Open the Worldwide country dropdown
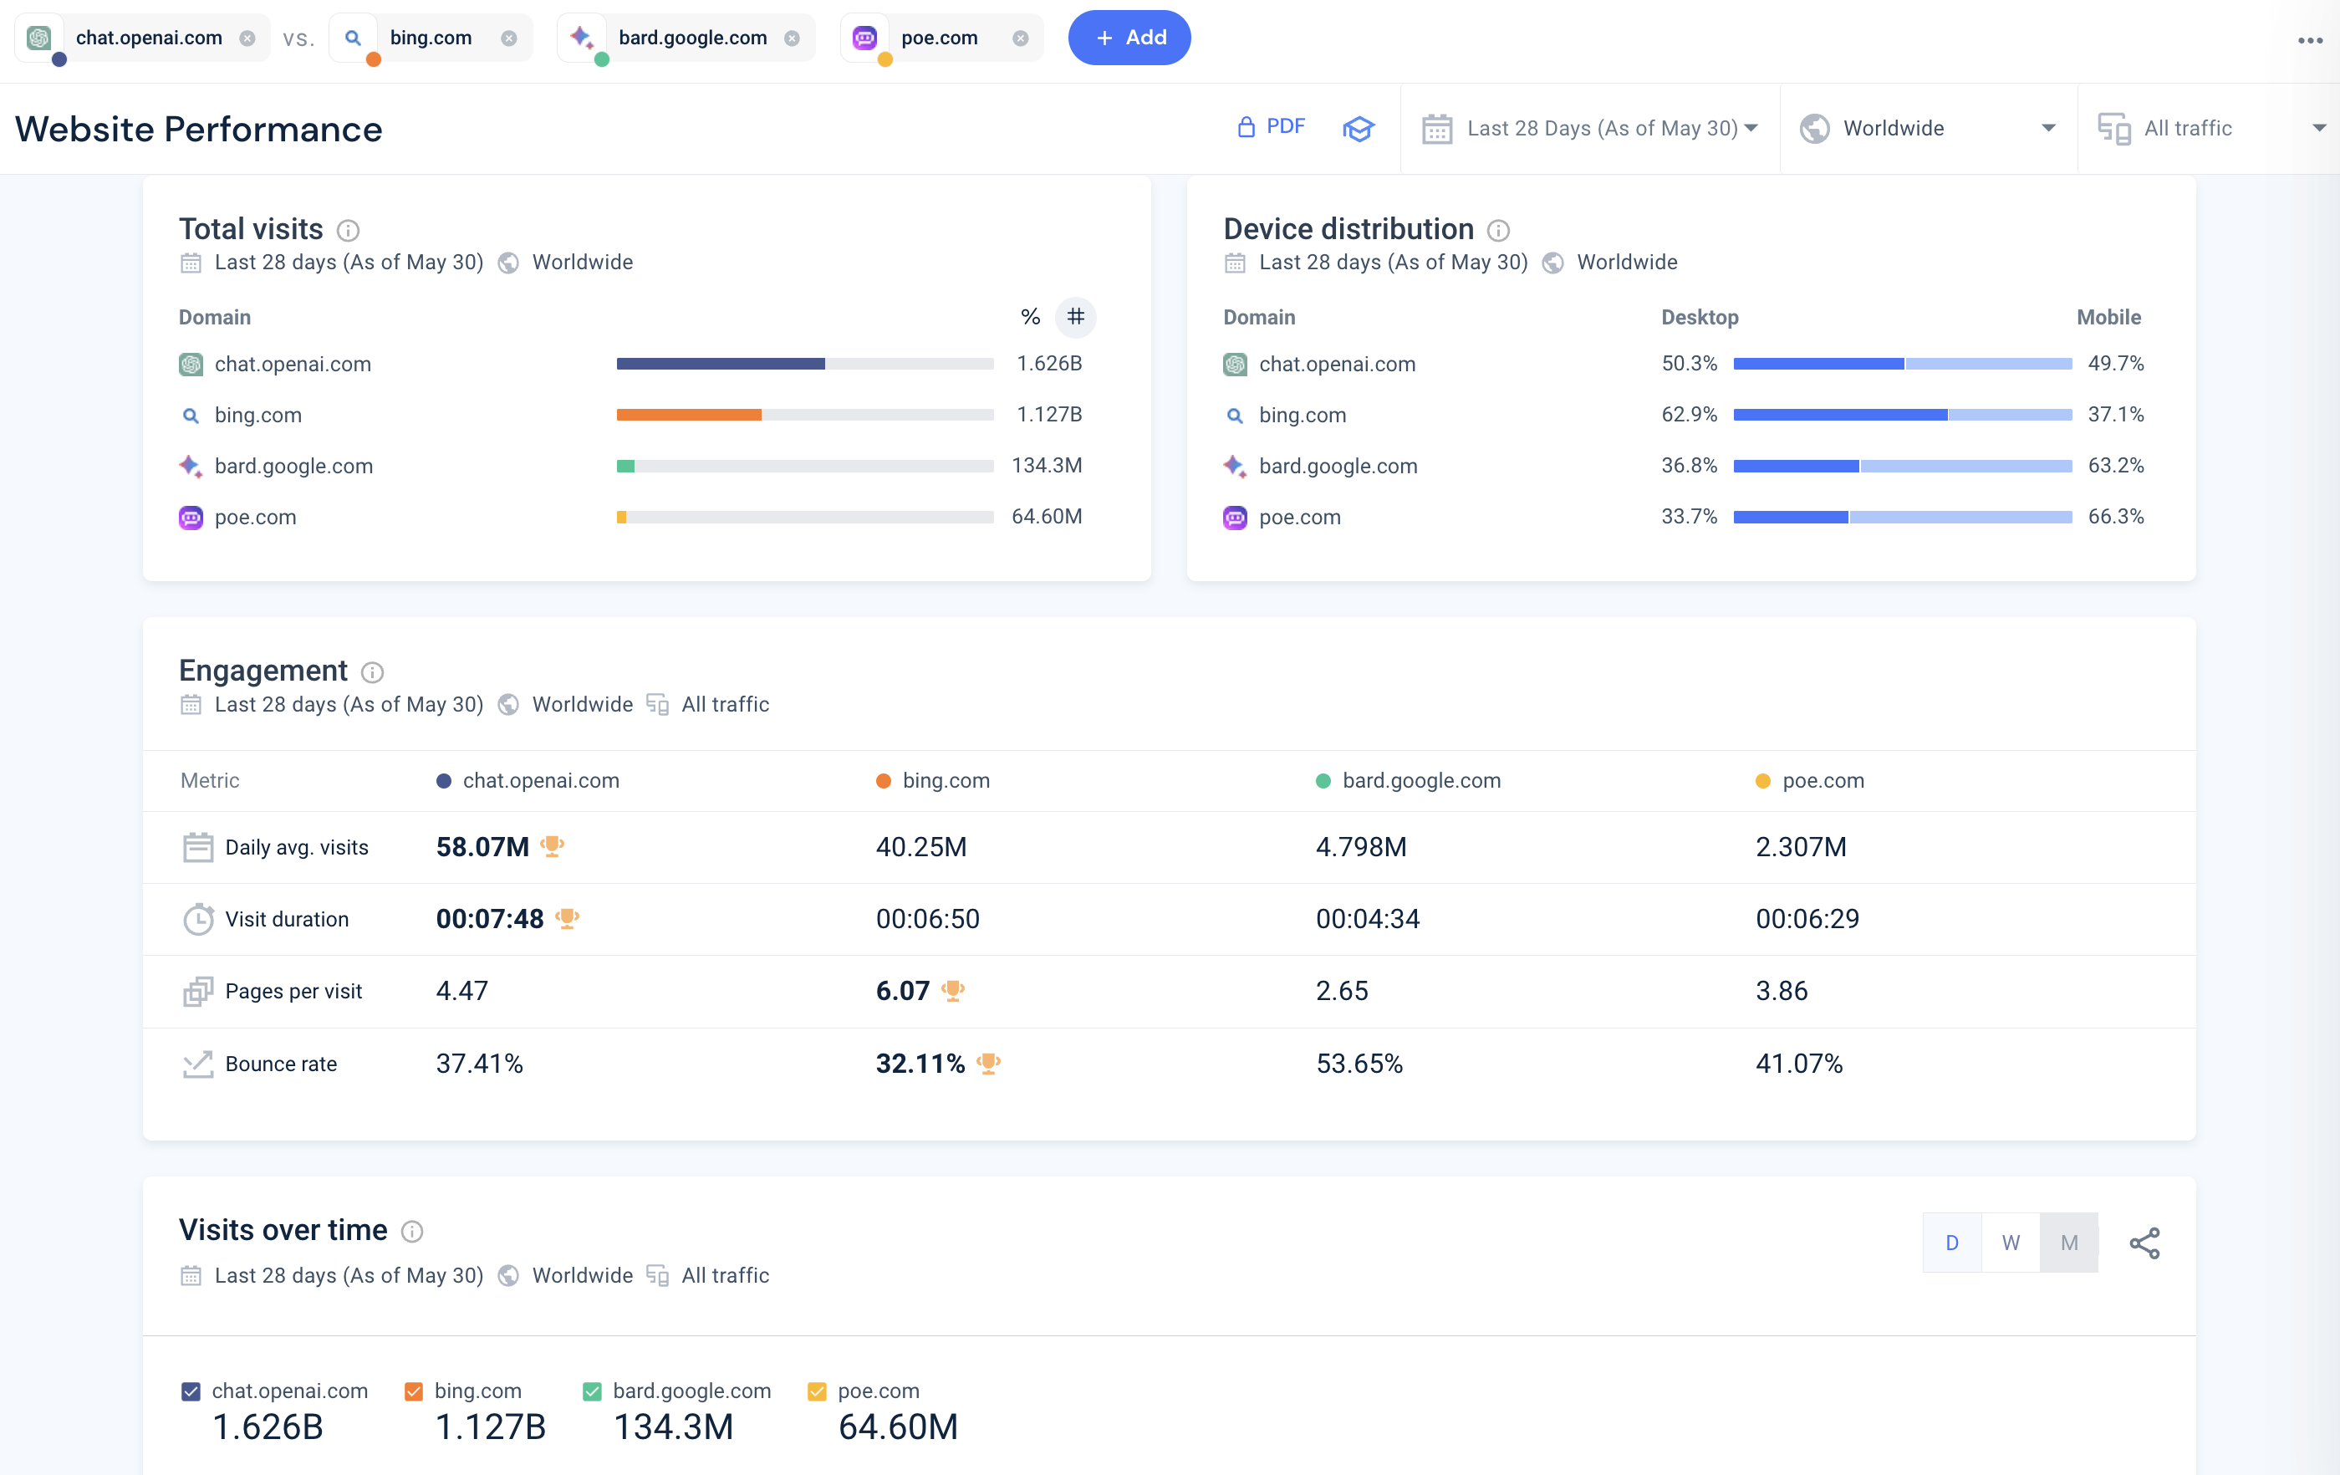Screen dimensions: 2340x1475 coord(1928,128)
